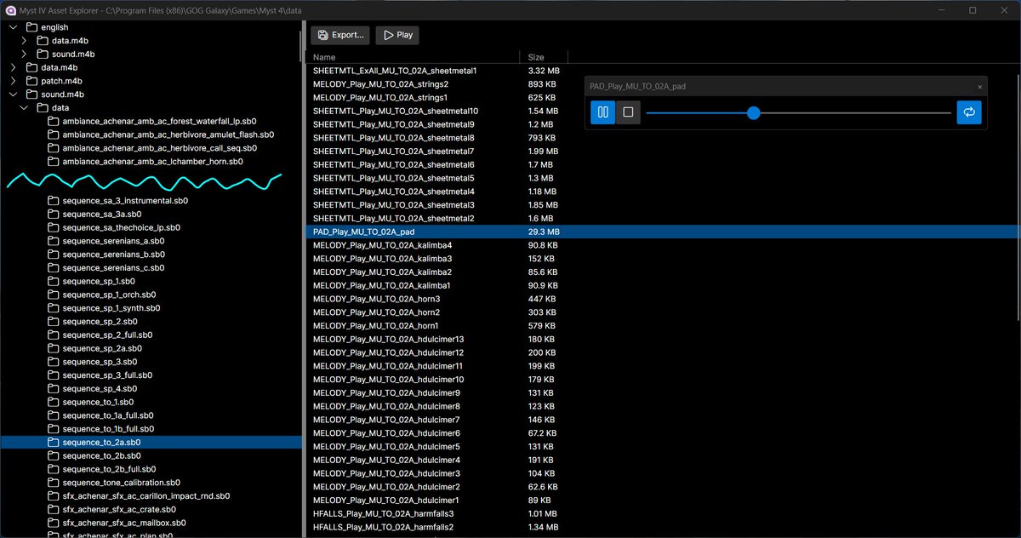The height and width of the screenshot is (538, 1021).
Task: Click the Play toolbar button
Action: [x=397, y=35]
